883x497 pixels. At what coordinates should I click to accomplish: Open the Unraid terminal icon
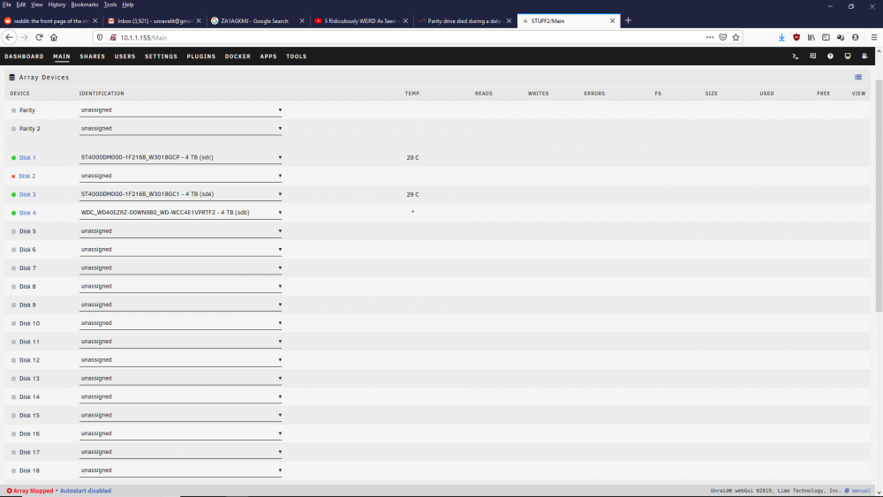point(796,56)
